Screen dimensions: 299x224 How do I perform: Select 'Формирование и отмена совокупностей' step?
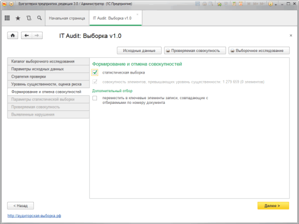point(48,92)
